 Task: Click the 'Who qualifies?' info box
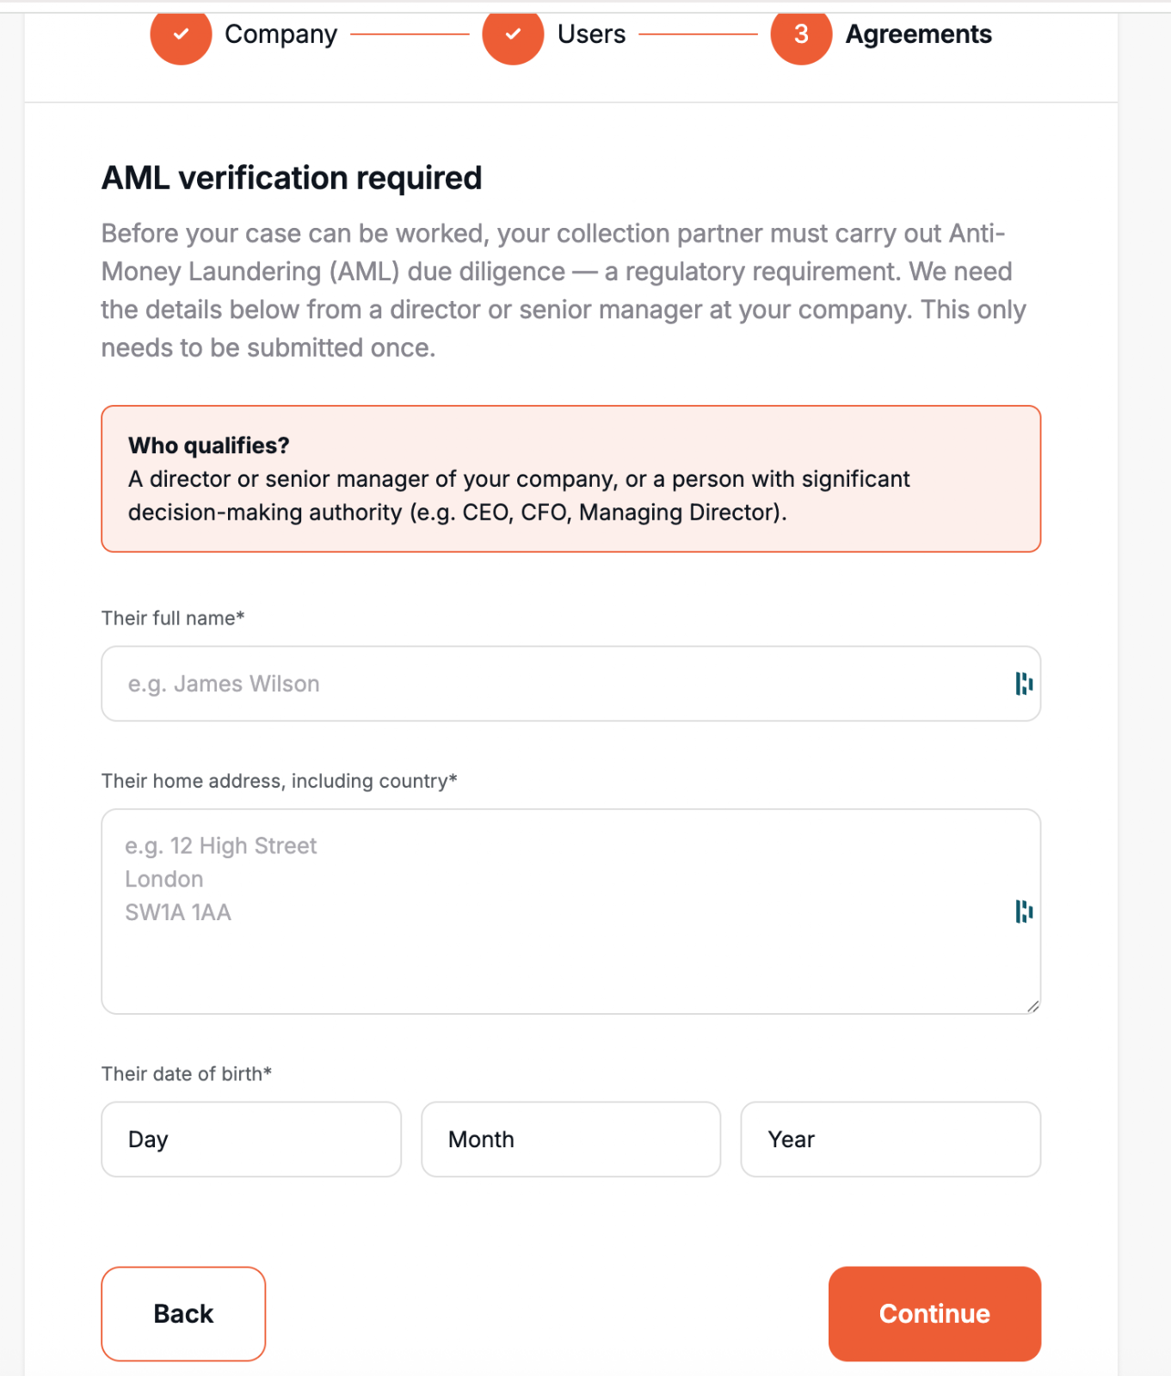570,479
